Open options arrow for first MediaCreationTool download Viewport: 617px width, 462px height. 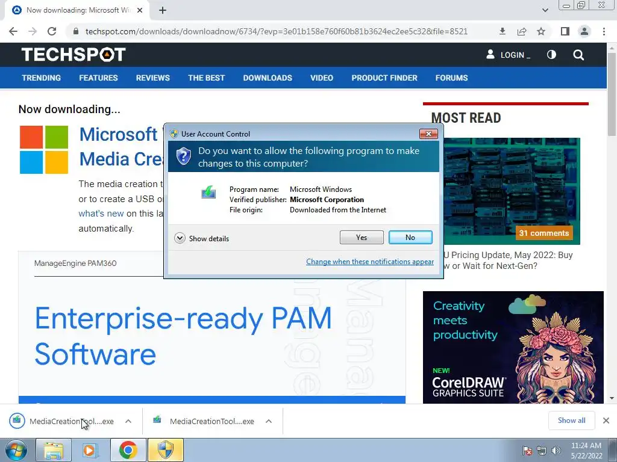pyautogui.click(x=128, y=421)
